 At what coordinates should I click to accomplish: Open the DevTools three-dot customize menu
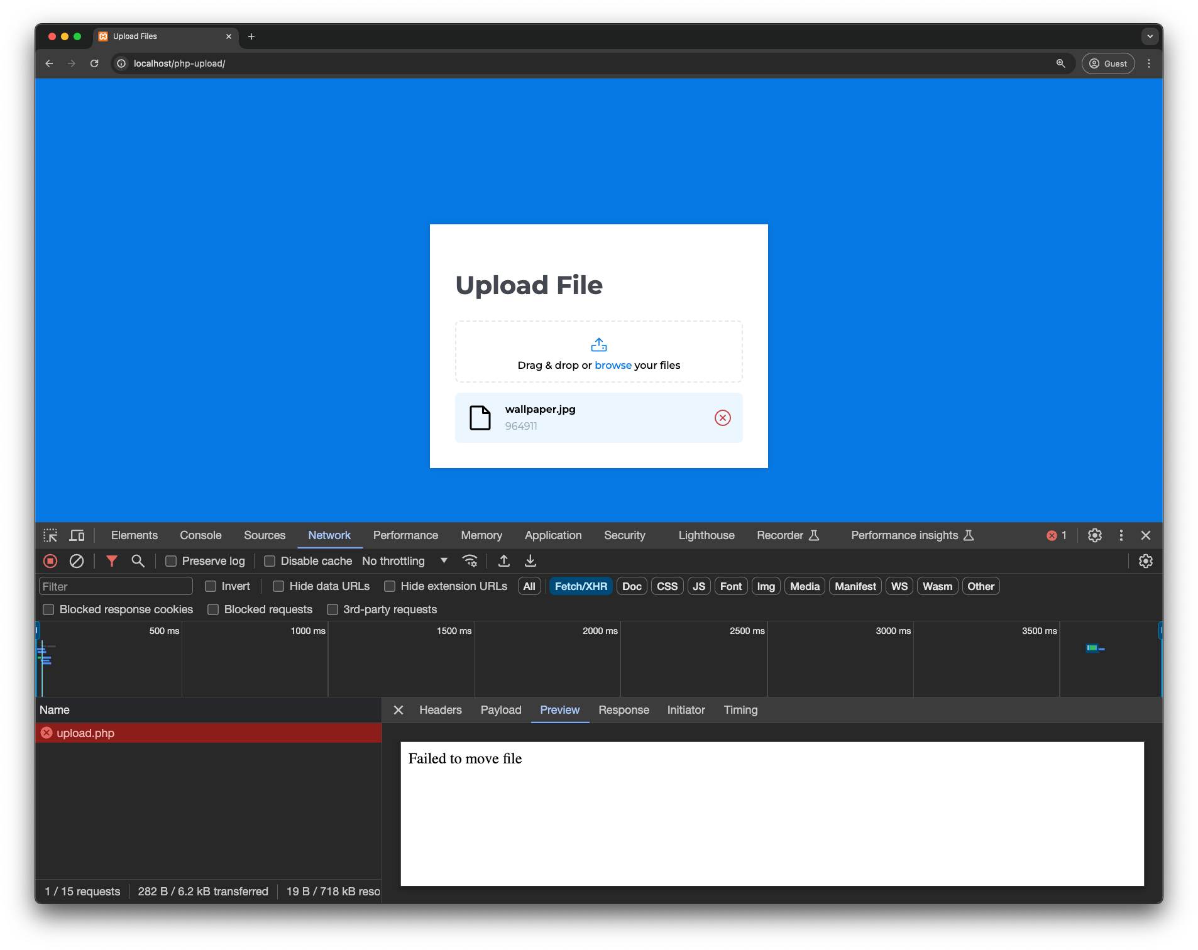click(1121, 535)
